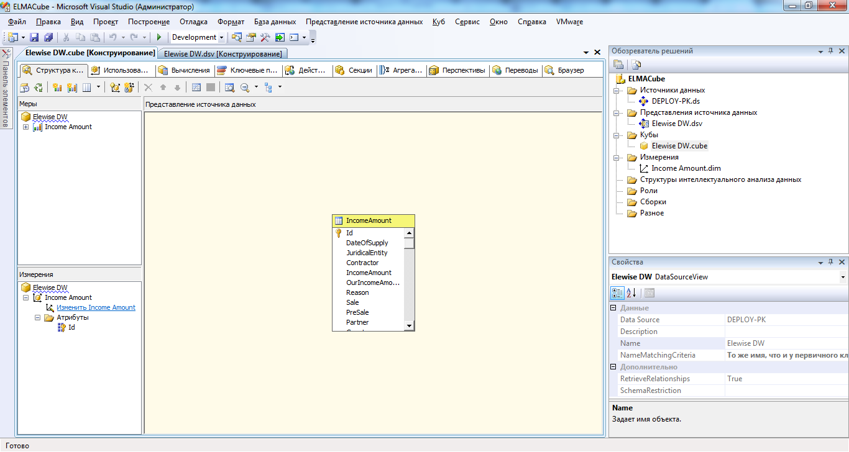Click the Property Pages icon in Properties panel
The width and height of the screenshot is (849, 452).
(x=649, y=292)
